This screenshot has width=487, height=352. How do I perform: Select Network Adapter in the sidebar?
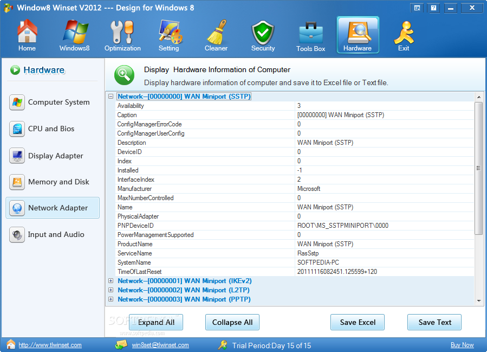pos(53,208)
